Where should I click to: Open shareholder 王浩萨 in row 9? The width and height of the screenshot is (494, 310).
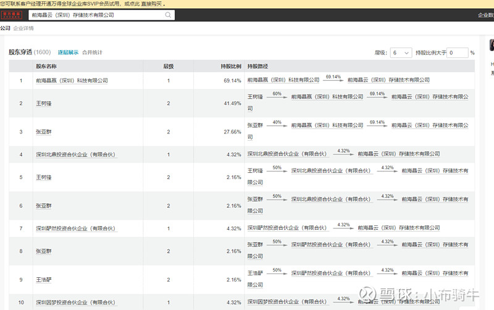click(x=44, y=280)
